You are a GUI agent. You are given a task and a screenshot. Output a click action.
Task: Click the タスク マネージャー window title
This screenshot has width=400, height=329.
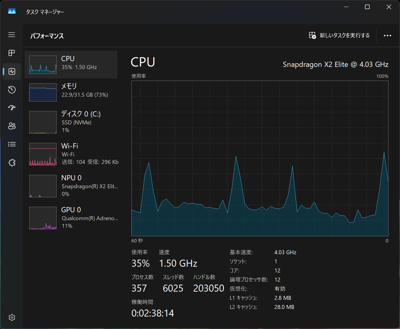[x=45, y=12]
